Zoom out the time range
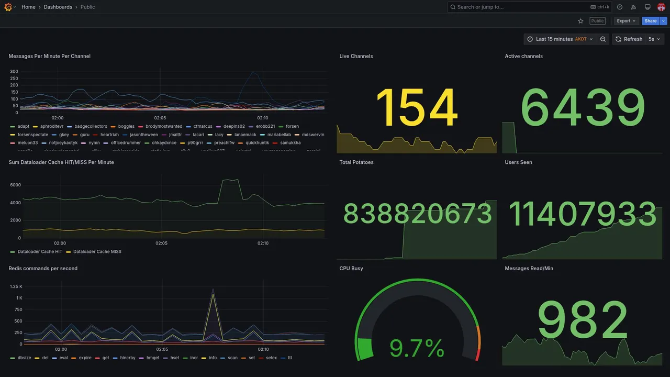The width and height of the screenshot is (670, 377). coord(603,39)
